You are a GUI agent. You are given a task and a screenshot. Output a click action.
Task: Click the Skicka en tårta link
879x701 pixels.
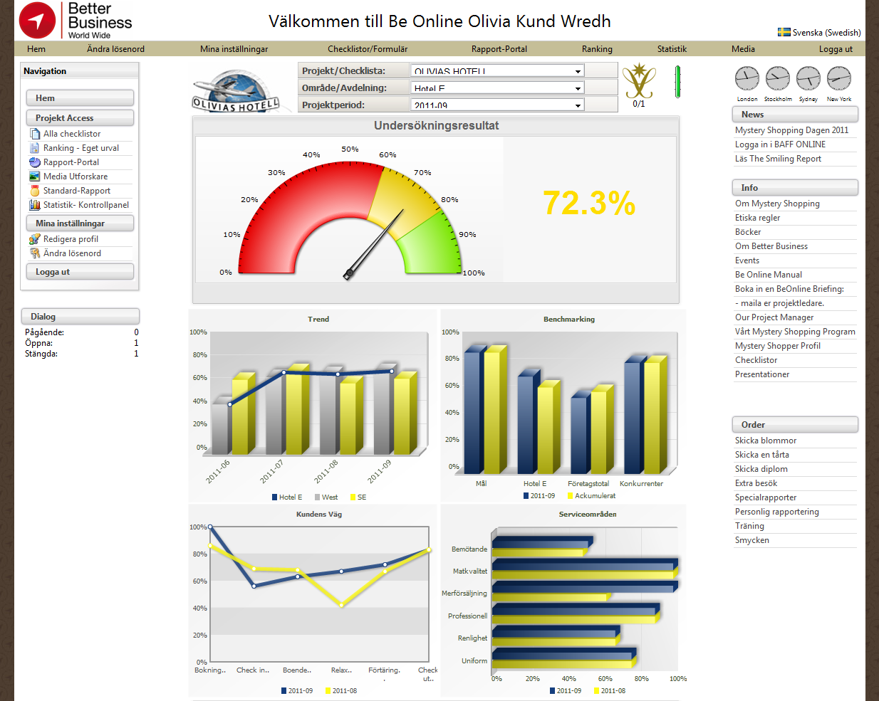pyautogui.click(x=762, y=455)
